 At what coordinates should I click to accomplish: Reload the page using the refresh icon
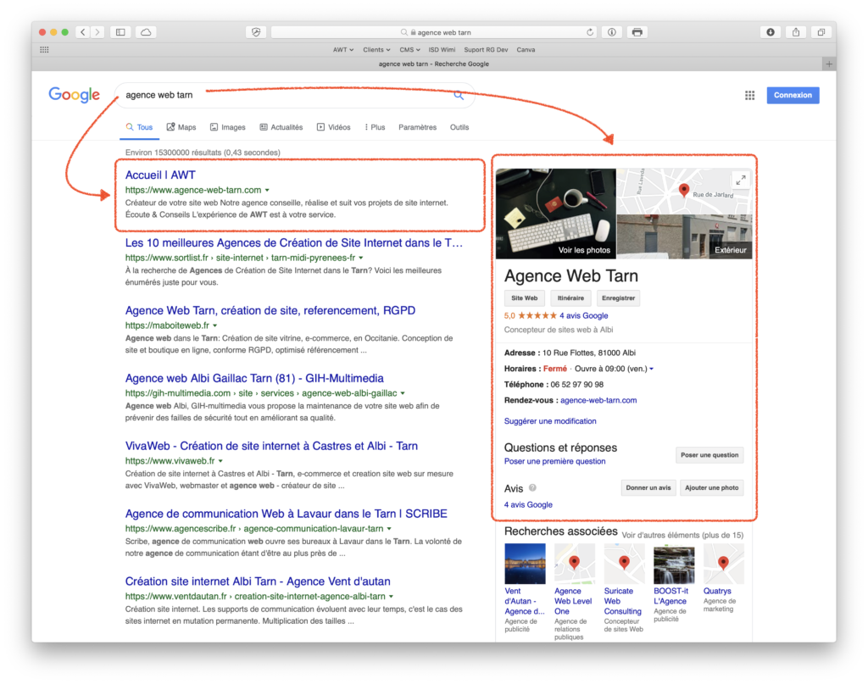point(591,31)
